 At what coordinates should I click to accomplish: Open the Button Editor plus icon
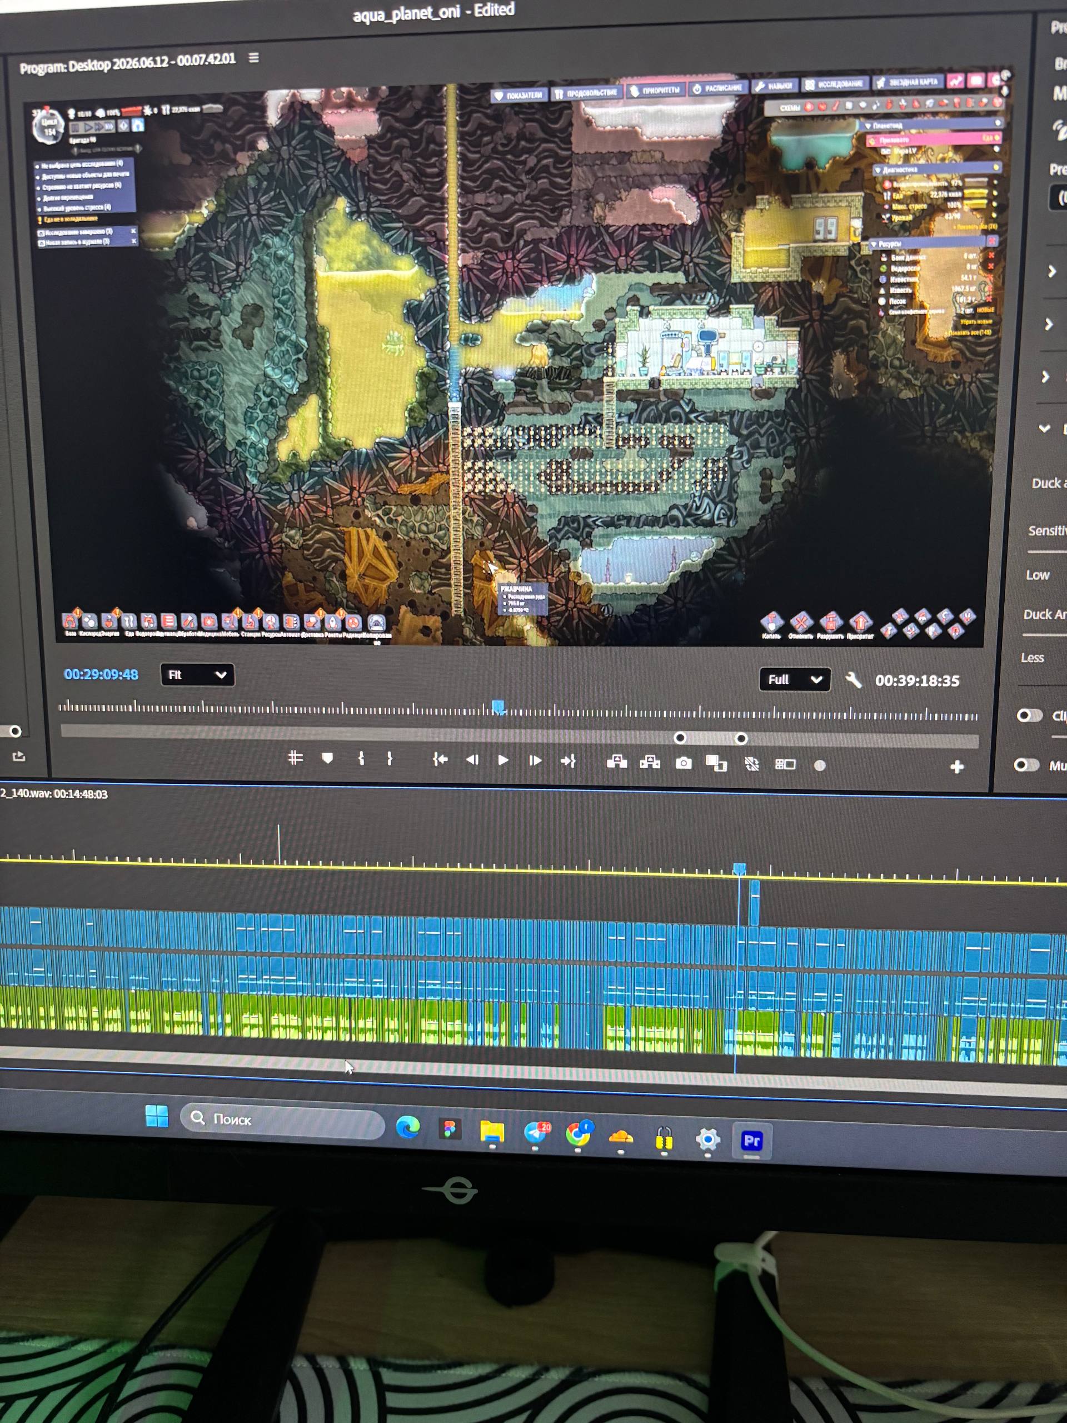tap(957, 767)
